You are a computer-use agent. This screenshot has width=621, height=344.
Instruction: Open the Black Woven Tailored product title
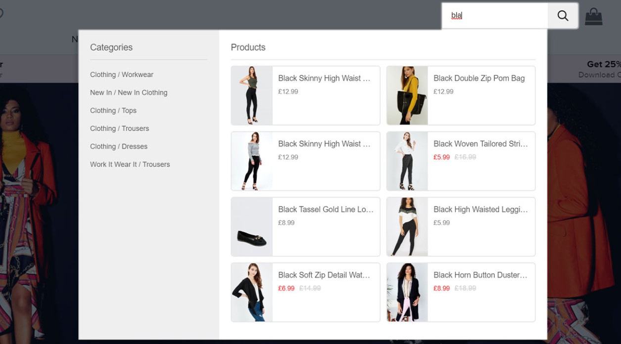coord(480,144)
